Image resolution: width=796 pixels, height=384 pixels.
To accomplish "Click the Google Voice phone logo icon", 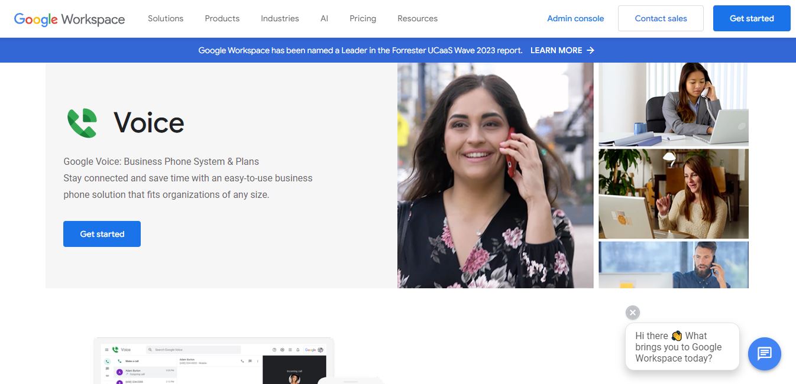I will (x=82, y=123).
